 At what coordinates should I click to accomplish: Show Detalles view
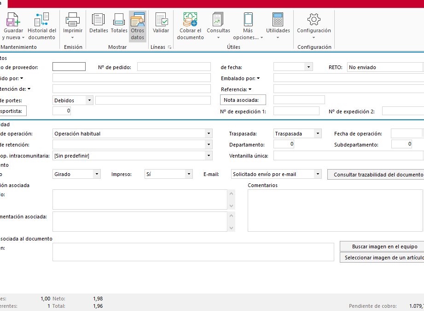pos(99,19)
